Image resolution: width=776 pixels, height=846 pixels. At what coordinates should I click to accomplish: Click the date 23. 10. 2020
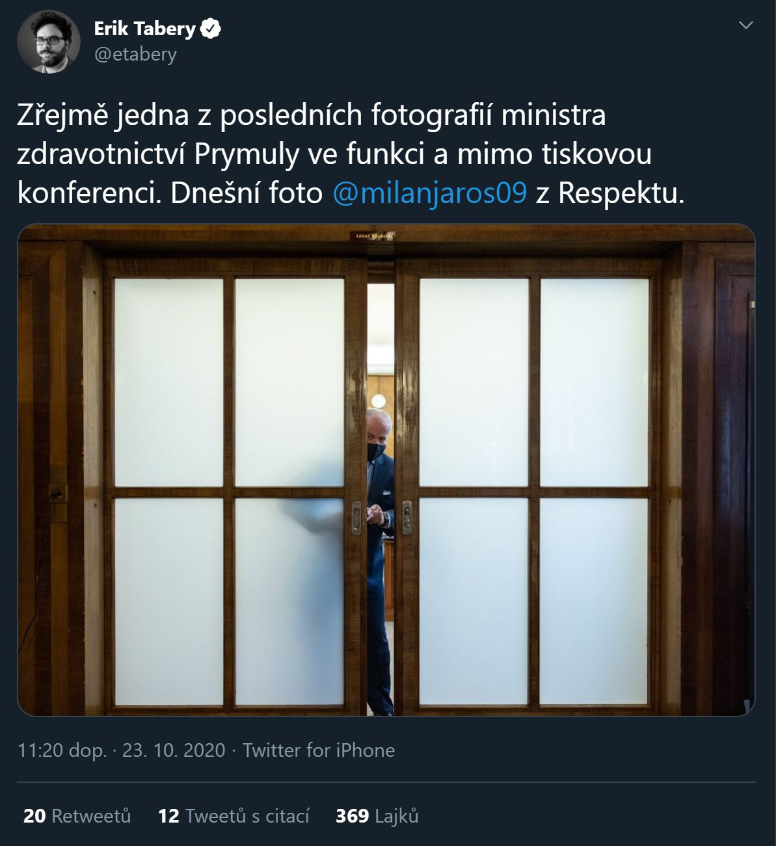click(174, 750)
